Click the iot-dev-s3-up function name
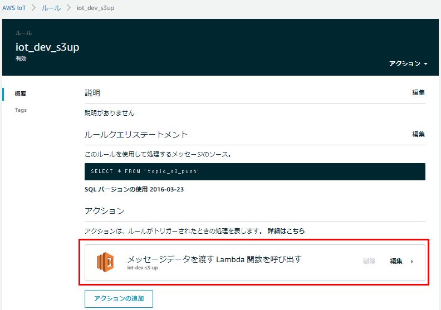Viewport: 441px width, 310px height. [x=143, y=268]
